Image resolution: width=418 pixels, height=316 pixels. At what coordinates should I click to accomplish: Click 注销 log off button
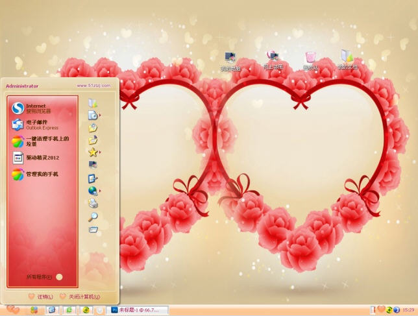click(x=41, y=297)
